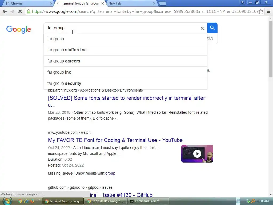This screenshot has height=205, width=273.
Task: Bookmark this page with the star icon
Action: [x=261, y=11]
